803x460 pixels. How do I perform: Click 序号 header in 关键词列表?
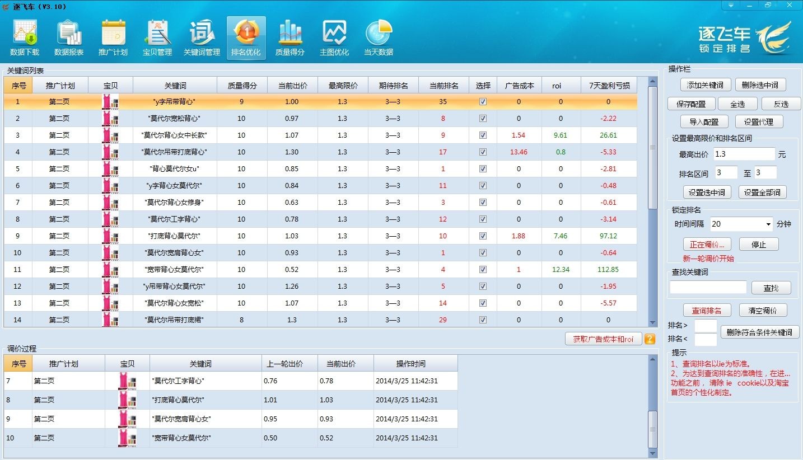18,86
